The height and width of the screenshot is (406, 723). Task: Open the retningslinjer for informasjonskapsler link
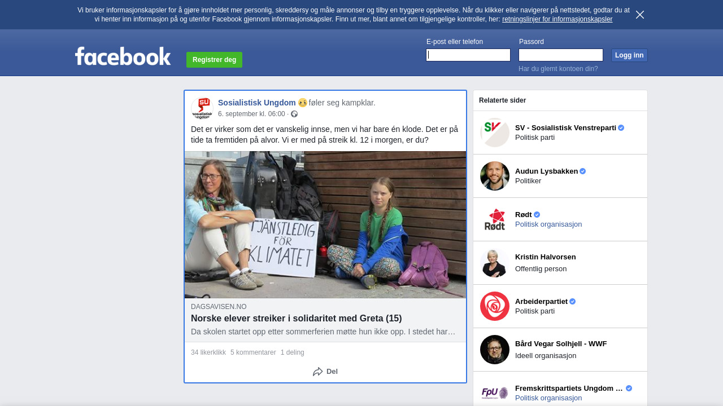(557, 19)
